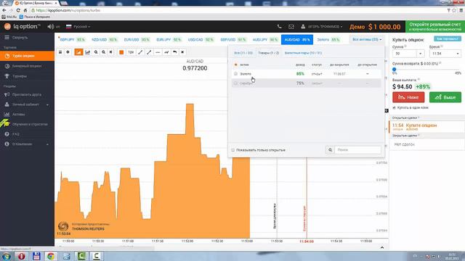Open the user account dropdown in header
Image resolution: width=465 pixels, height=261 pixels.
(x=322, y=27)
